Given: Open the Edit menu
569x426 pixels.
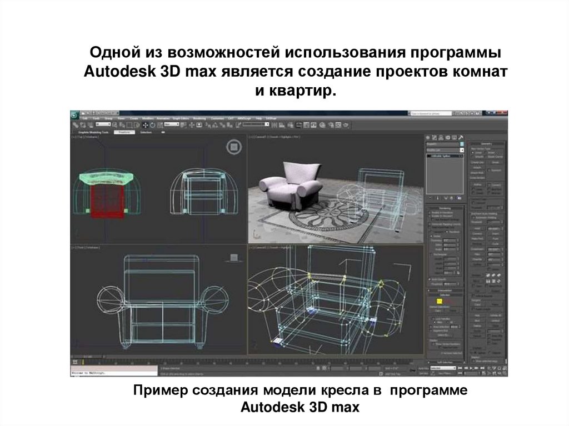Looking at the screenshot, I should pyautogui.click(x=84, y=118).
